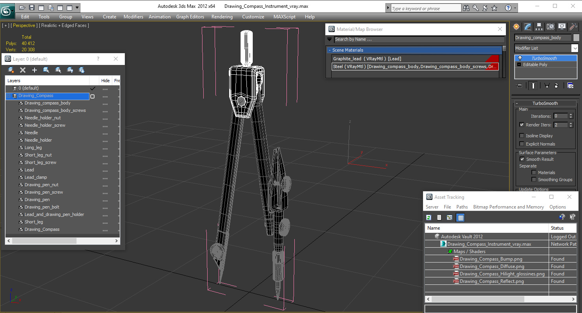Screen dimensions: 582x313
Task: Switch to the Display command panel
Action: [x=562, y=27]
